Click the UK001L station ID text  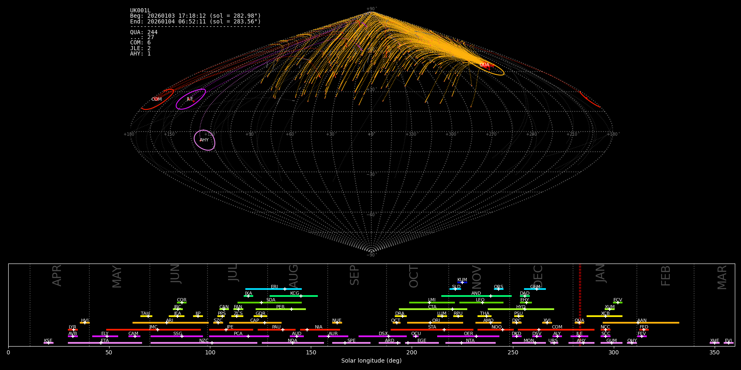point(140,11)
